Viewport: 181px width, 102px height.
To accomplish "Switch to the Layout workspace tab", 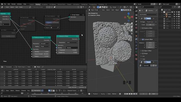I will [31, 5].
